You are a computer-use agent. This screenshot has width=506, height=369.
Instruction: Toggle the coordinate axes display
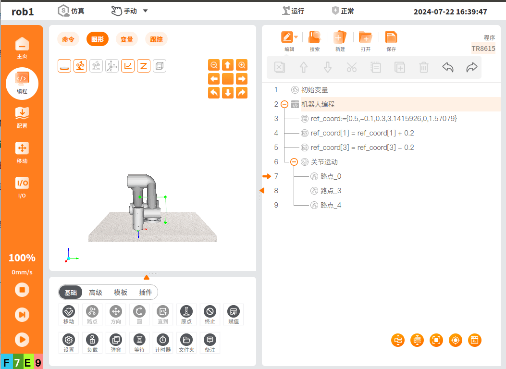pos(112,66)
